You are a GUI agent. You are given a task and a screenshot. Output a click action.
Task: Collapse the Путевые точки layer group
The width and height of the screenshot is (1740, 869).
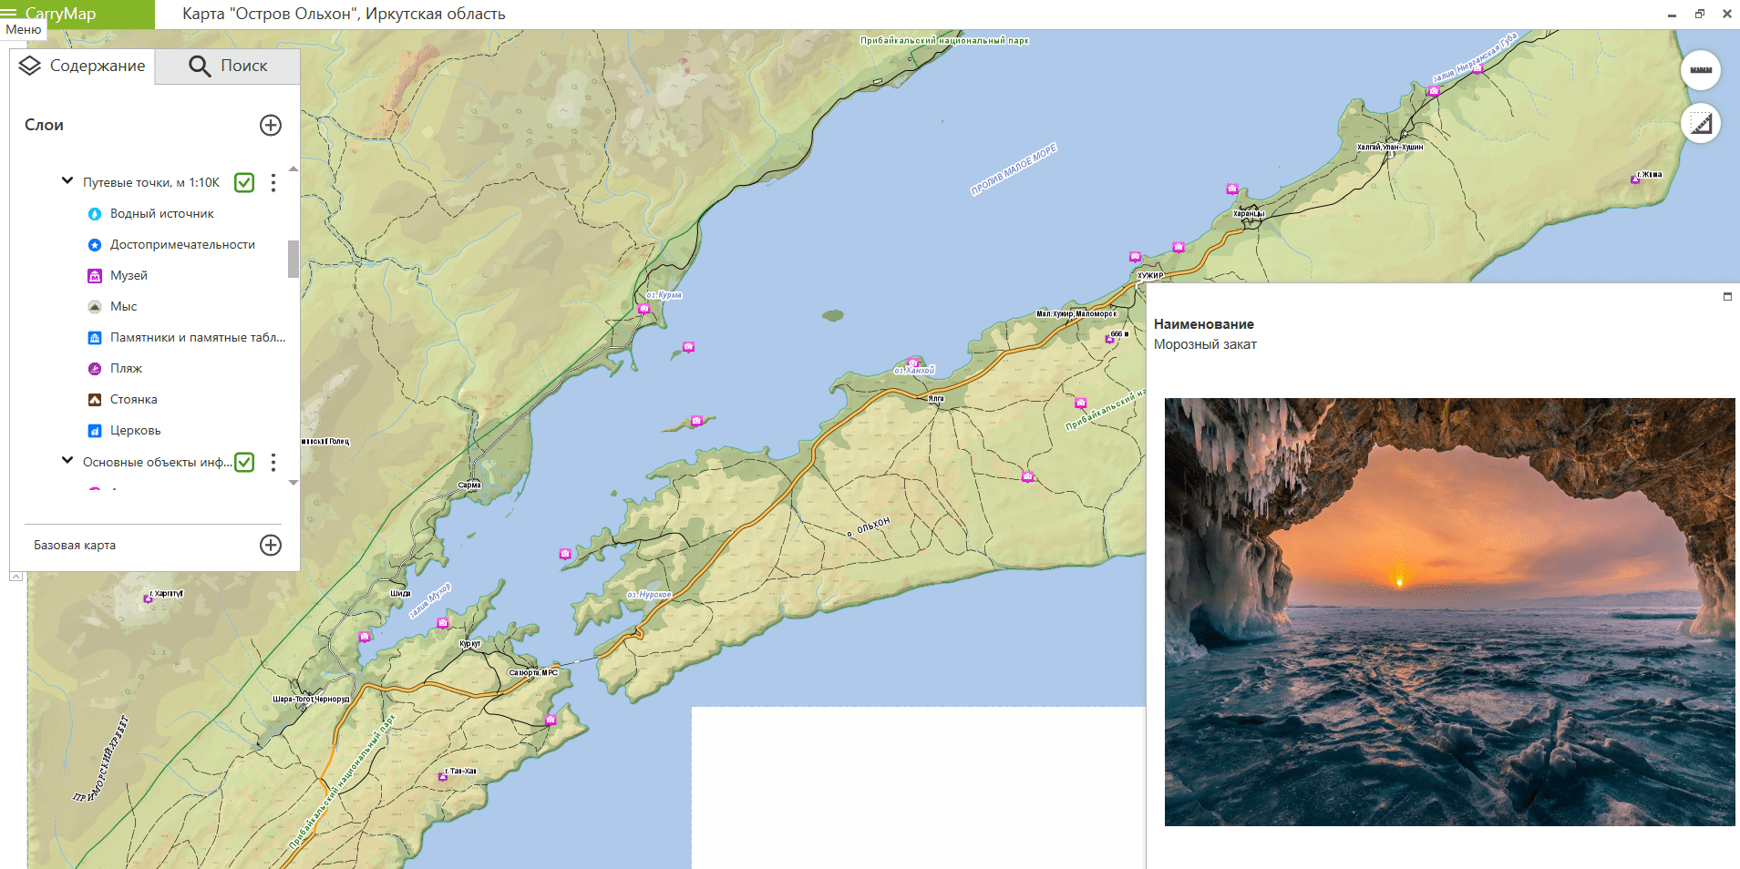pos(67,180)
